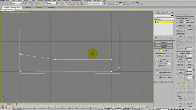The width and height of the screenshot is (196, 110).
Task: Click the Chamfer button
Action: tap(180, 75)
